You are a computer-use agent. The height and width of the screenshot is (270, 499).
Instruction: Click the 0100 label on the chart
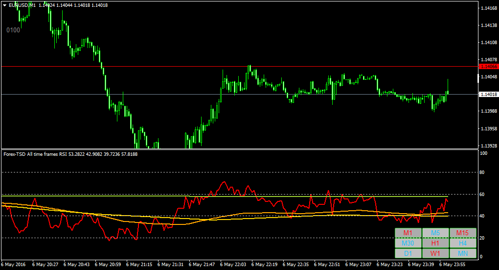click(13, 30)
